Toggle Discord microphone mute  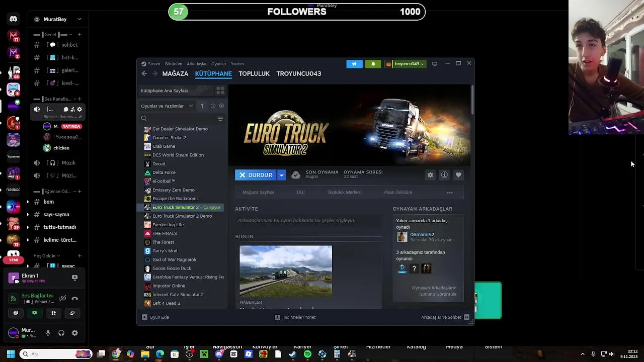48,333
